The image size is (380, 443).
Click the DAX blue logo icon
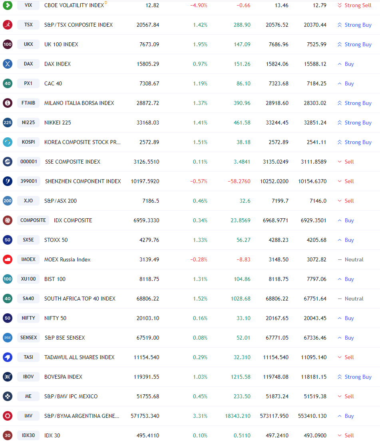click(x=8, y=64)
